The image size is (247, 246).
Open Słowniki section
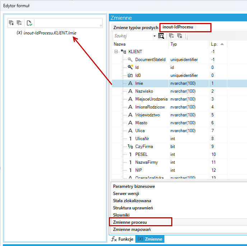[x=179, y=215]
